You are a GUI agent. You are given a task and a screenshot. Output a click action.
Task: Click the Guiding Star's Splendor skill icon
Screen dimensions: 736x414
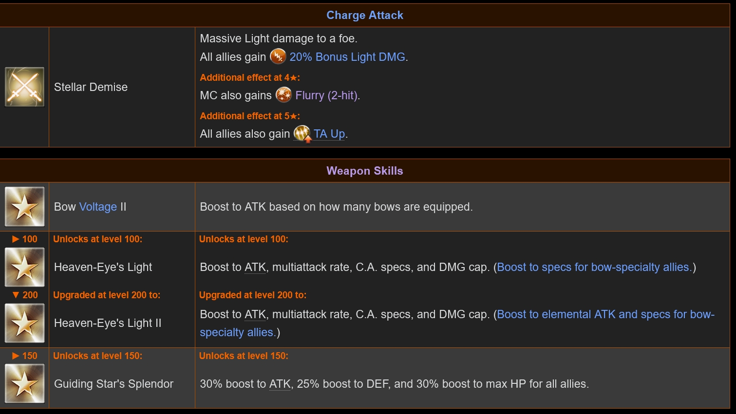(24, 384)
